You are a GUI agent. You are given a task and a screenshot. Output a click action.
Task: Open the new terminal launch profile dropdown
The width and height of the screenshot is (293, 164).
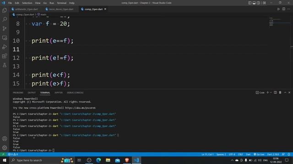click(271, 92)
